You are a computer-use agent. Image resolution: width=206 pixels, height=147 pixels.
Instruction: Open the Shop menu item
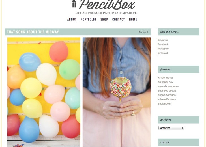coord(104,20)
